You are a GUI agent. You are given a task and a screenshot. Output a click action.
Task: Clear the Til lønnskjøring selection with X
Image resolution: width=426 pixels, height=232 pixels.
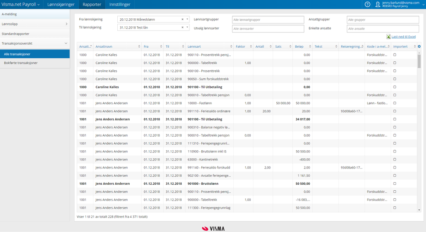coord(183,28)
